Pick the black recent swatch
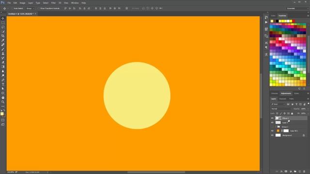310x174 pixels. click(x=278, y=21)
